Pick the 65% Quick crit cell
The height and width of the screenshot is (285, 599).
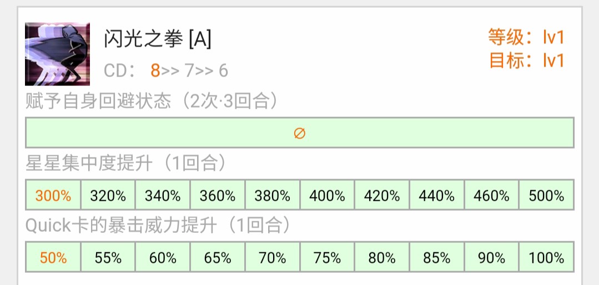pos(218,258)
